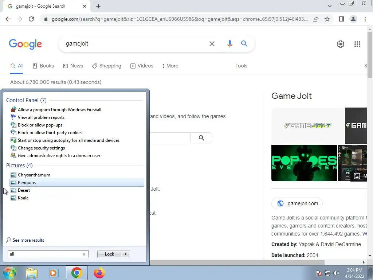This screenshot has height=280, width=373.
Task: Open Change security settings
Action: coord(41,148)
